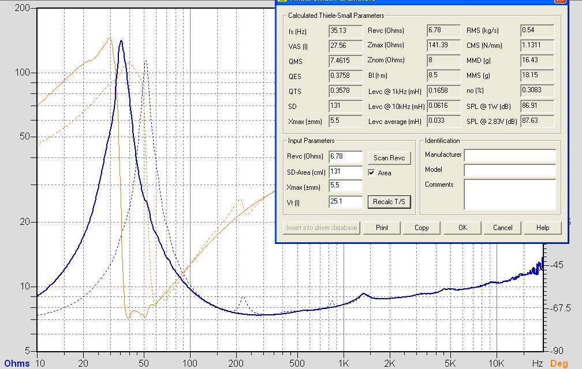Image resolution: width=582 pixels, height=369 pixels.
Task: Edit the SD-Area input field
Action: (x=345, y=172)
